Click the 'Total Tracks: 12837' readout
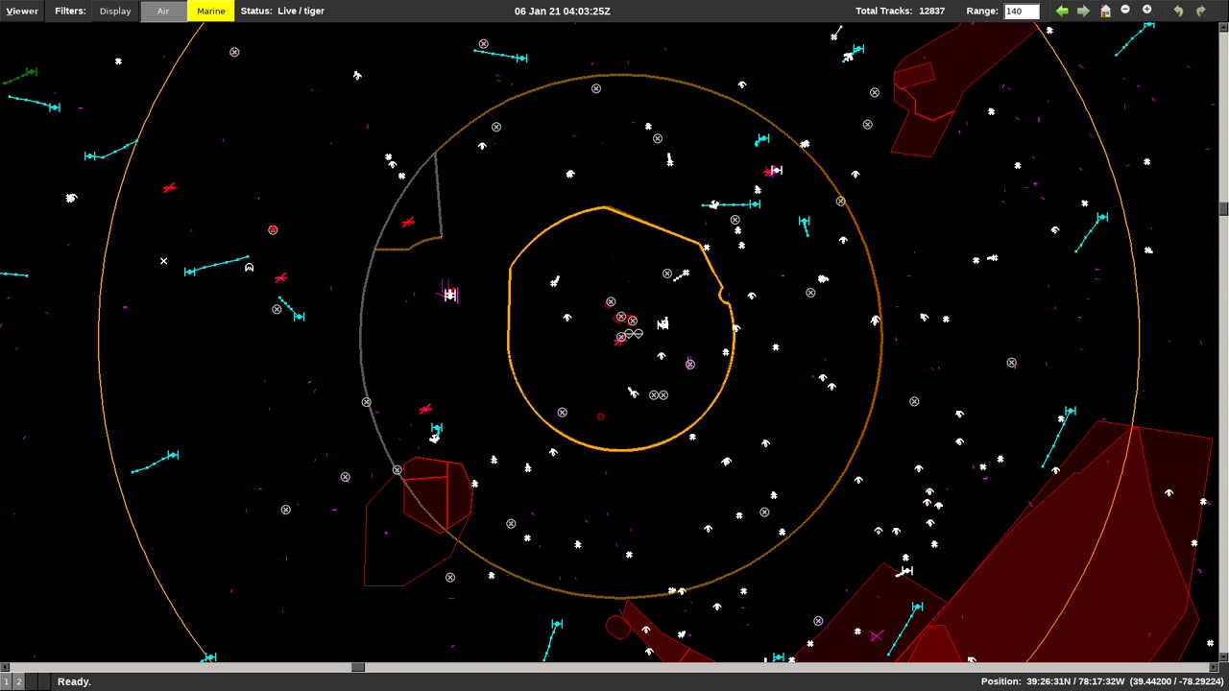This screenshot has width=1229, height=691. click(900, 11)
